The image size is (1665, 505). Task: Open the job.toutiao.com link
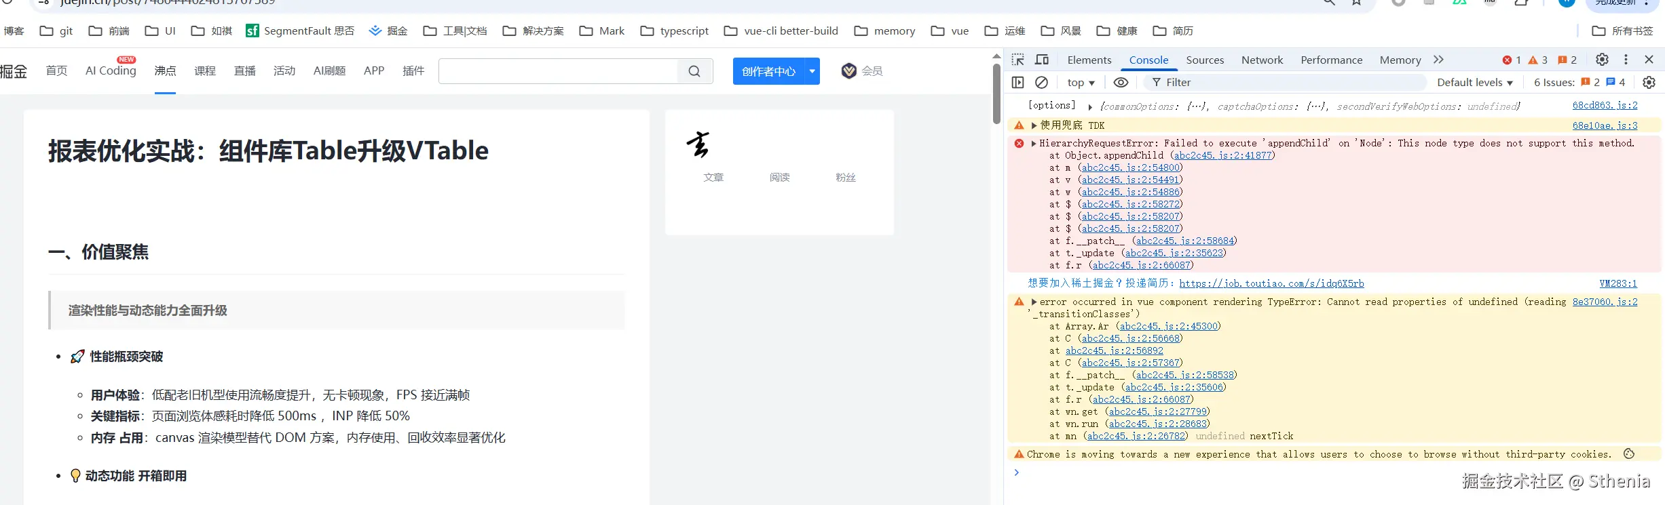(x=1271, y=283)
